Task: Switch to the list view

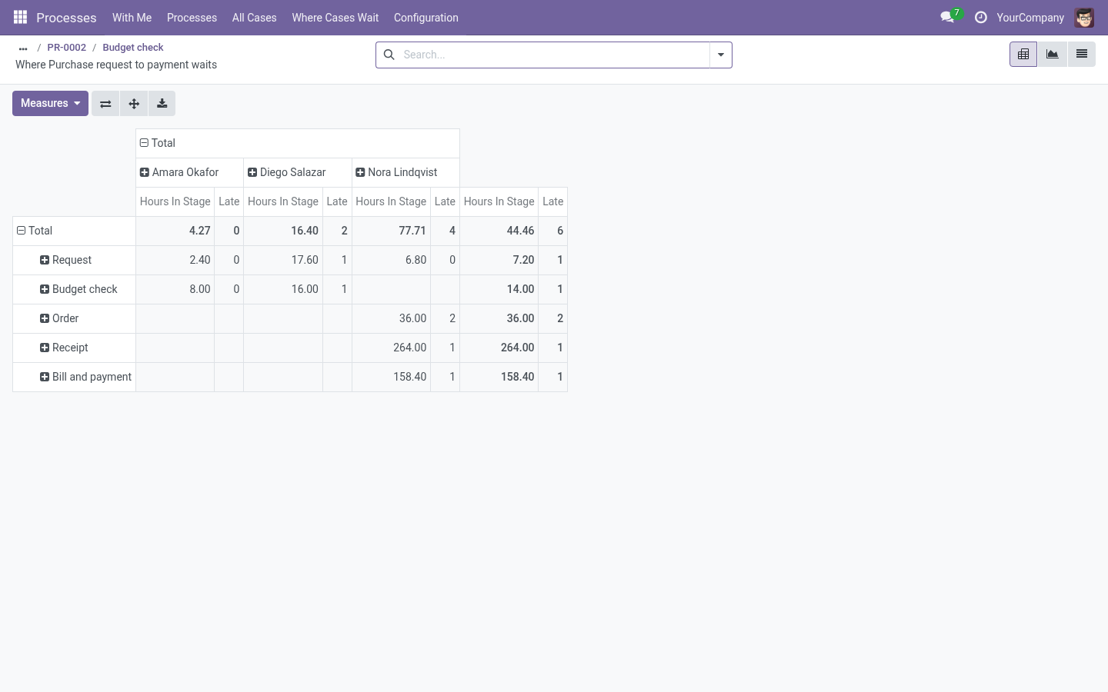Action: 1081,55
